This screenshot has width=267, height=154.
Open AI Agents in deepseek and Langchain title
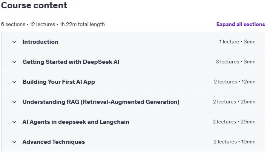[x=76, y=122]
